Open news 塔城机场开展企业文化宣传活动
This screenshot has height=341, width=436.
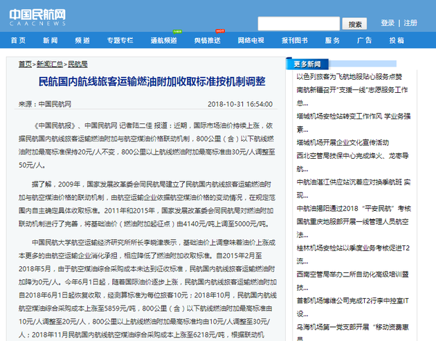tap(343, 143)
